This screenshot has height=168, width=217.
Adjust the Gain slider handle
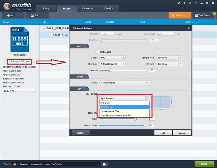136,119
